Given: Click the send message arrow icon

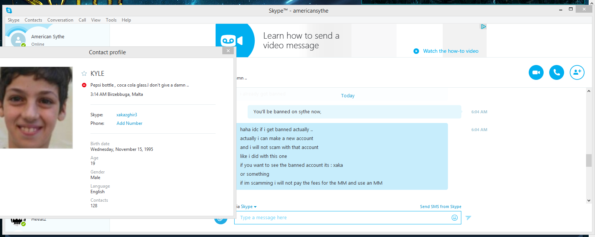Looking at the screenshot, I should click(468, 218).
